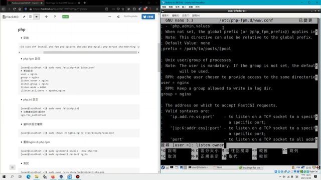Switch HackMD to view mode eye icon
321x180 pixels.
tap(37, 16)
